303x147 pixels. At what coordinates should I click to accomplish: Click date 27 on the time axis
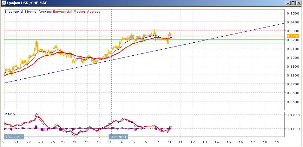pos(63,142)
